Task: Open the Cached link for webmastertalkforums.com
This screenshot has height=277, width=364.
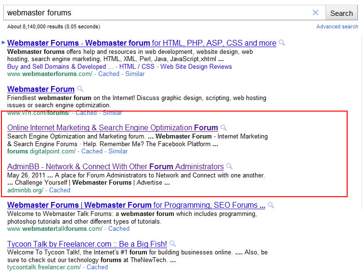Action: point(119,229)
